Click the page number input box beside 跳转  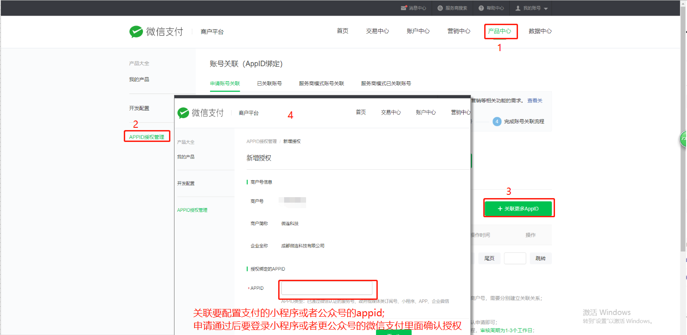(x=515, y=258)
